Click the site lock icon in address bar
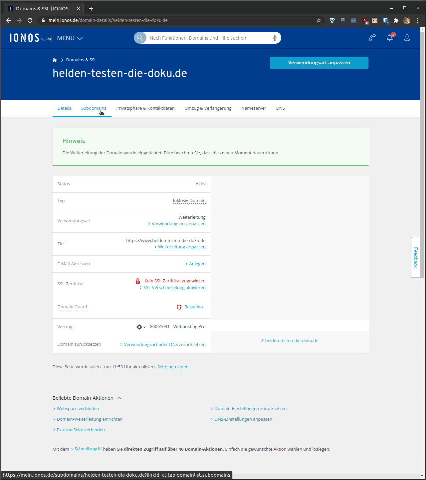 point(43,20)
